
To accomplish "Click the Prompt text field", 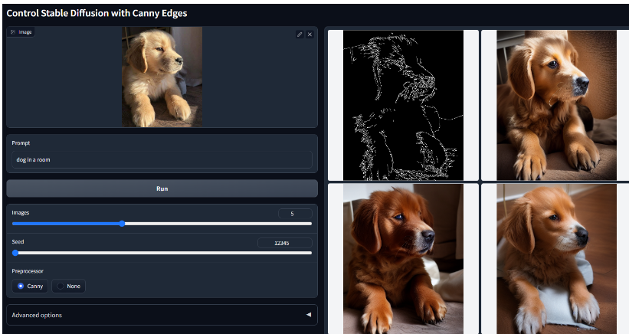I will pyautogui.click(x=162, y=159).
